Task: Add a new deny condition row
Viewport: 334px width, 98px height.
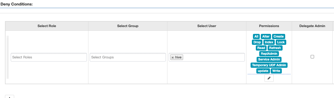Action: click(x=9, y=97)
